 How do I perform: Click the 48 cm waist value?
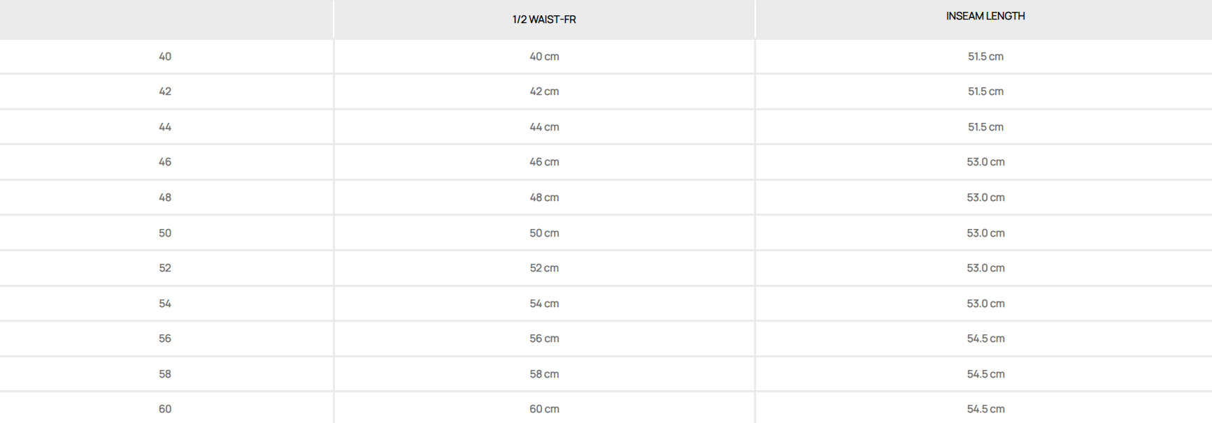click(x=544, y=198)
